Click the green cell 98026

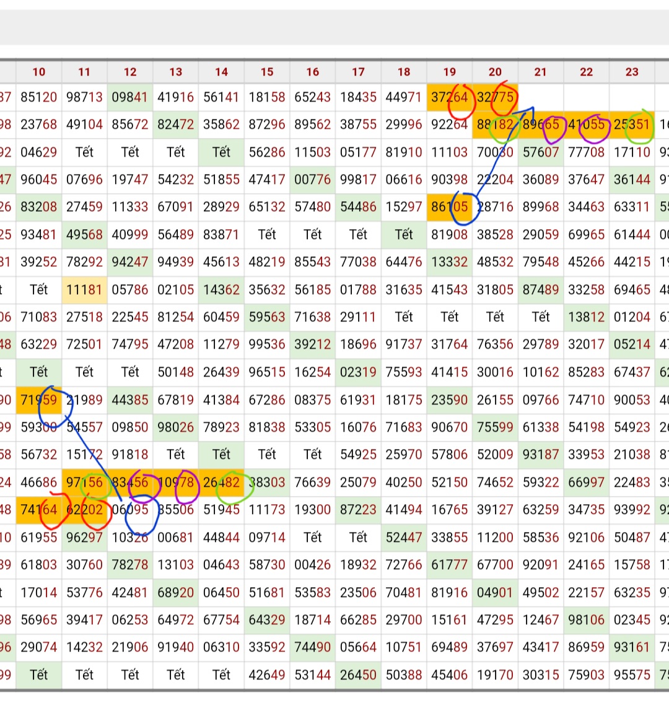(175, 427)
